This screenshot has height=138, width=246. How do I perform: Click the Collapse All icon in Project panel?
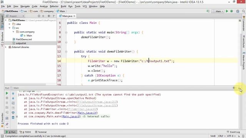(43, 16)
